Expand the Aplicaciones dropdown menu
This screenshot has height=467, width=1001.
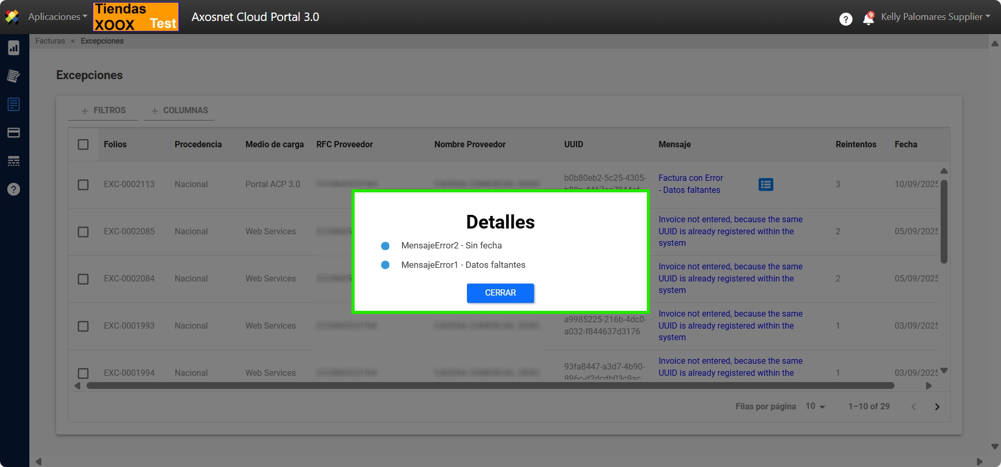(x=57, y=17)
